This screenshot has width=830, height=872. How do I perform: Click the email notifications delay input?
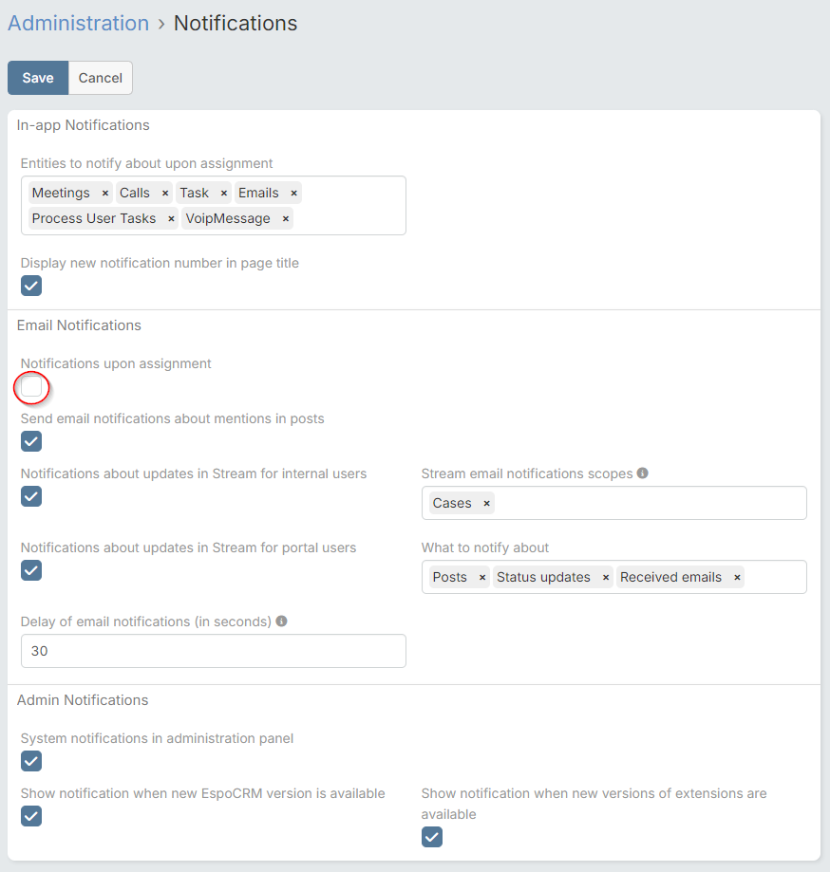pyautogui.click(x=213, y=652)
